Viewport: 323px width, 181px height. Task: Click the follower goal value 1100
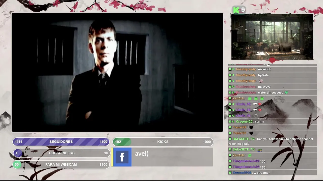(x=103, y=142)
